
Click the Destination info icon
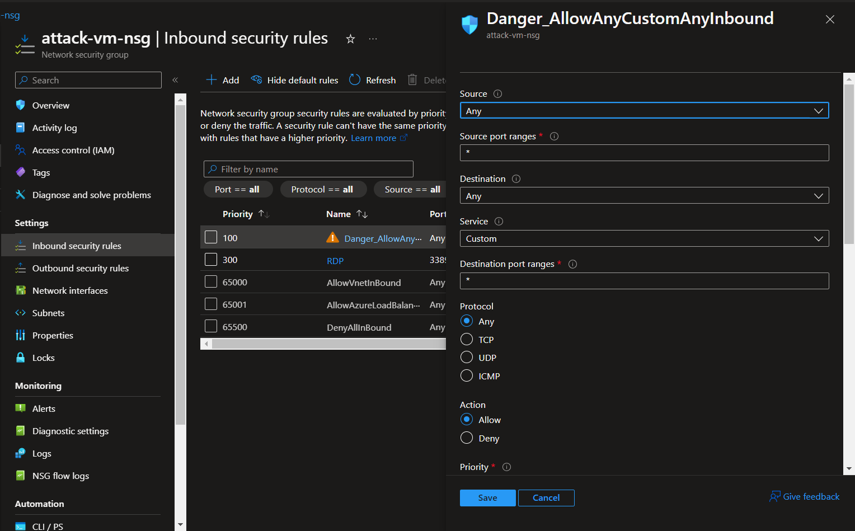click(x=516, y=179)
